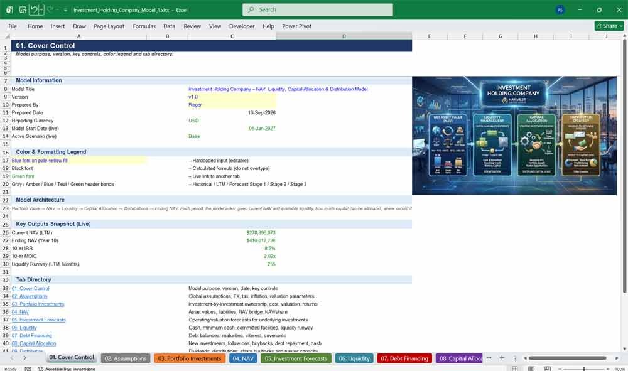Click the Search box in title bar
The image size is (628, 371).
[318, 9]
